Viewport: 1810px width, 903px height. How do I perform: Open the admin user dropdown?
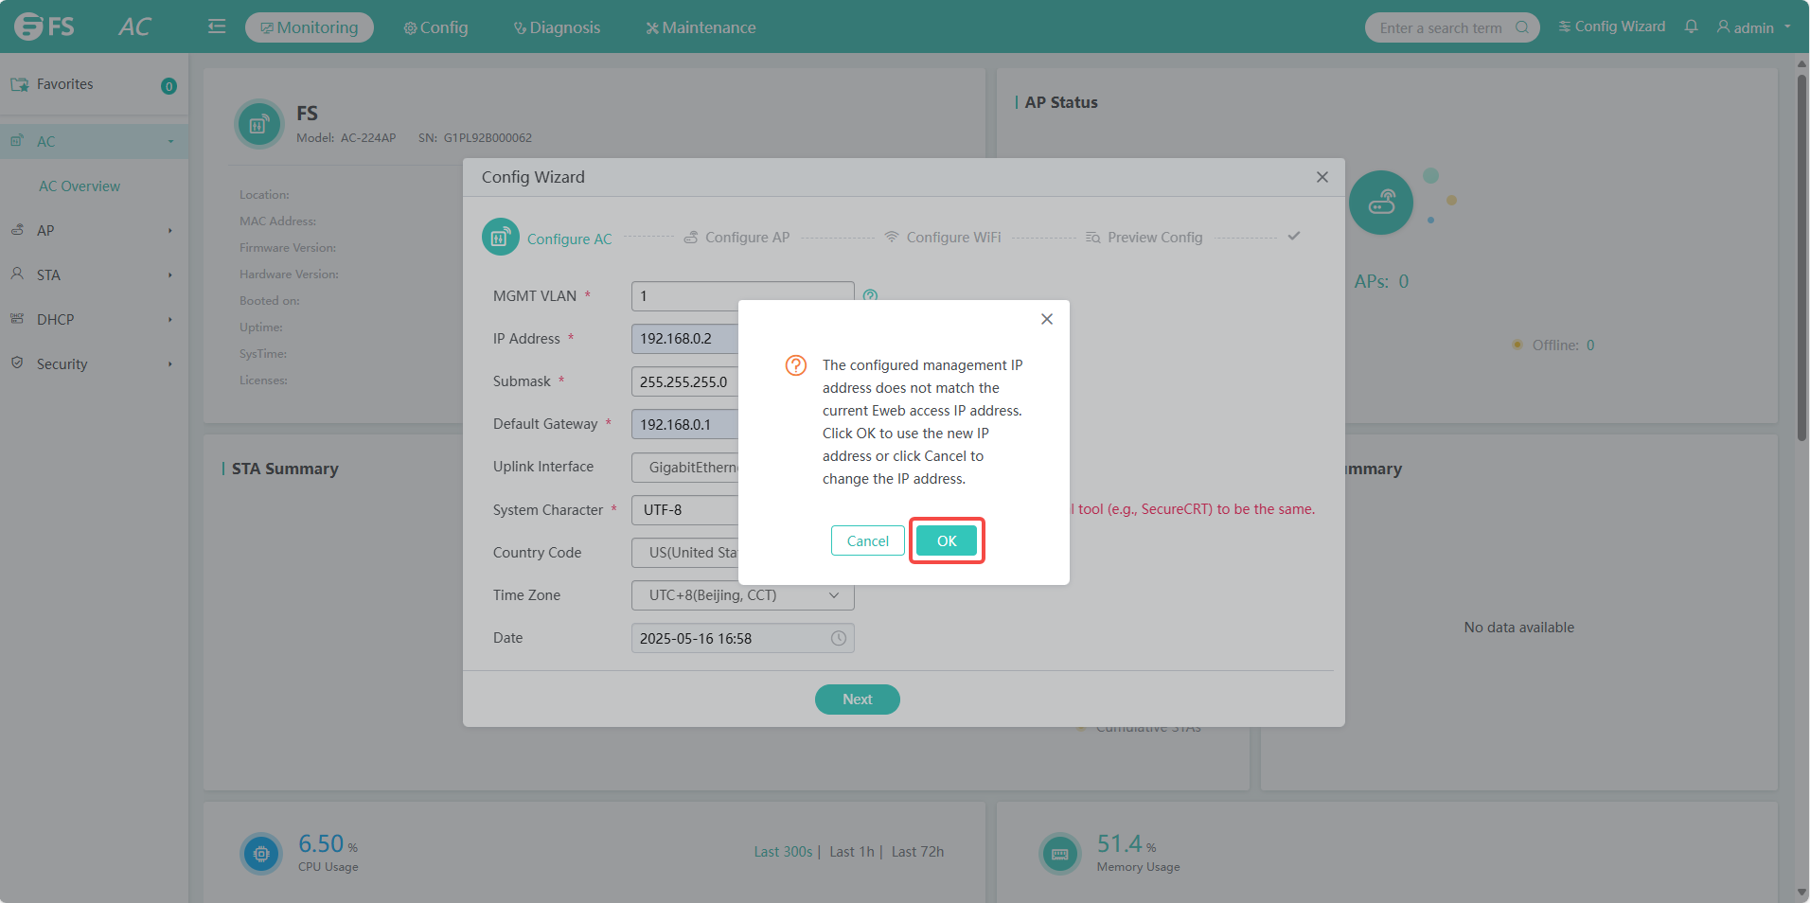pyautogui.click(x=1754, y=27)
